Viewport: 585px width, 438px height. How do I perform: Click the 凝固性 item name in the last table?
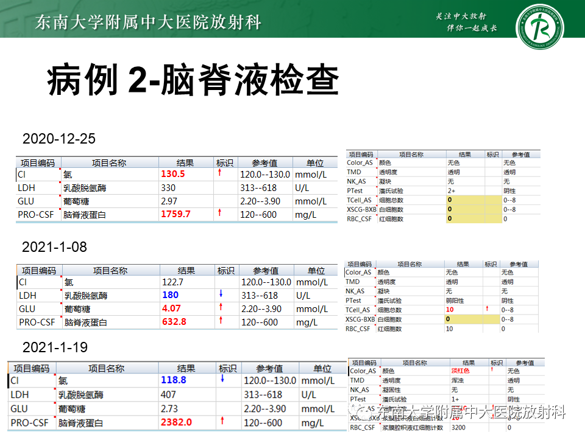point(391,390)
